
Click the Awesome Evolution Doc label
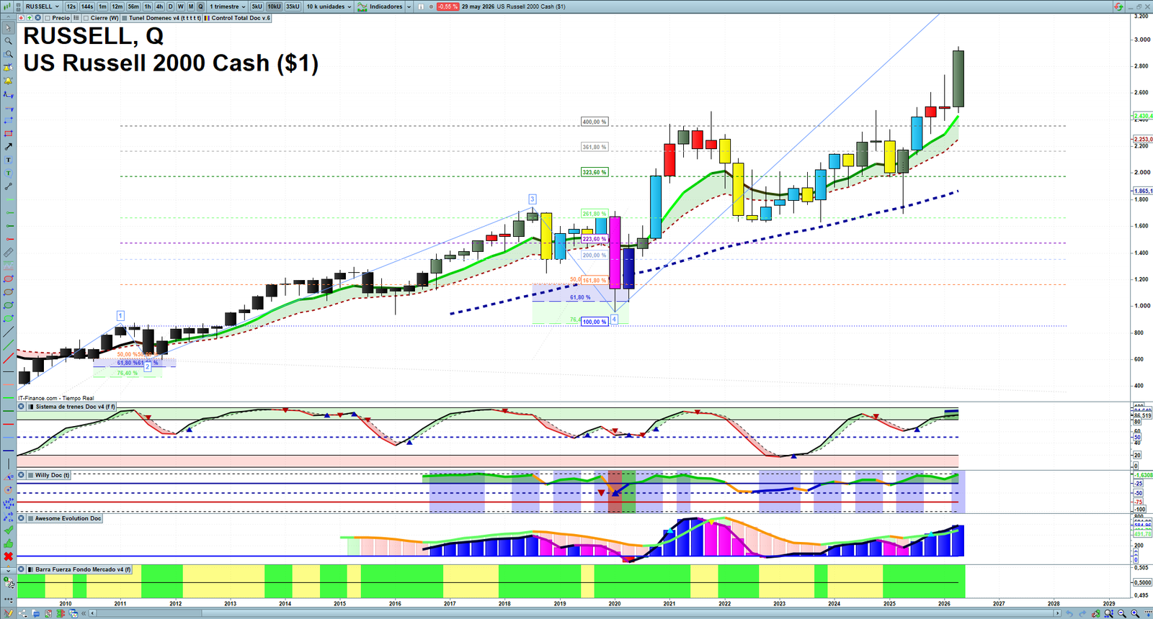point(68,518)
